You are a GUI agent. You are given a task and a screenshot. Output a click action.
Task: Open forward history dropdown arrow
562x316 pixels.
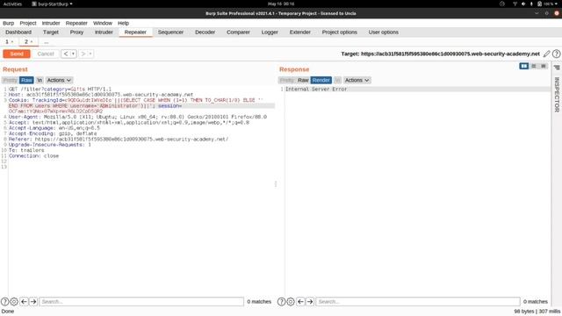[x=90, y=54]
